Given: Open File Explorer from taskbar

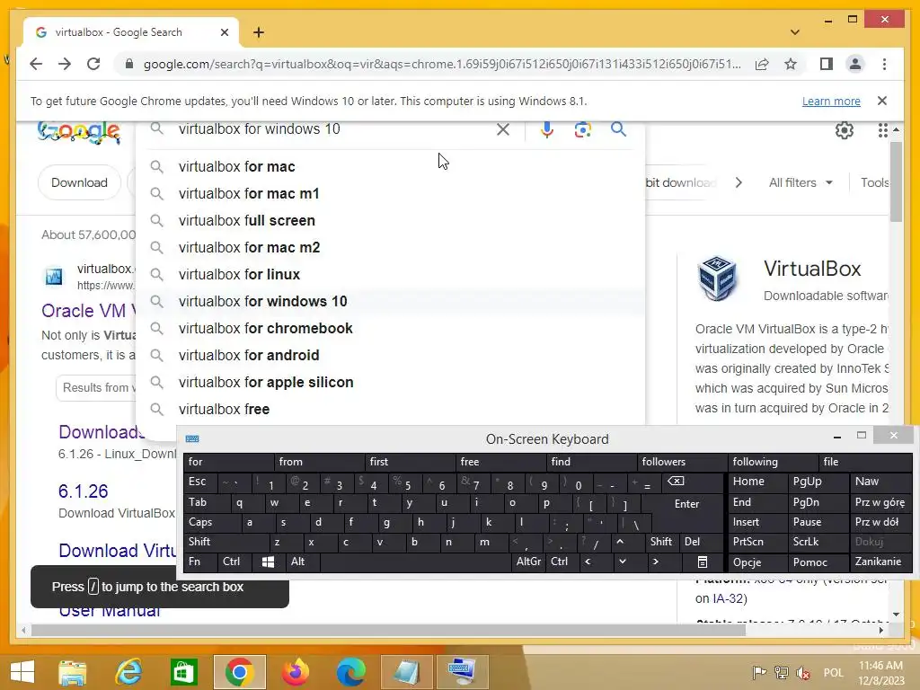Looking at the screenshot, I should [x=72, y=672].
